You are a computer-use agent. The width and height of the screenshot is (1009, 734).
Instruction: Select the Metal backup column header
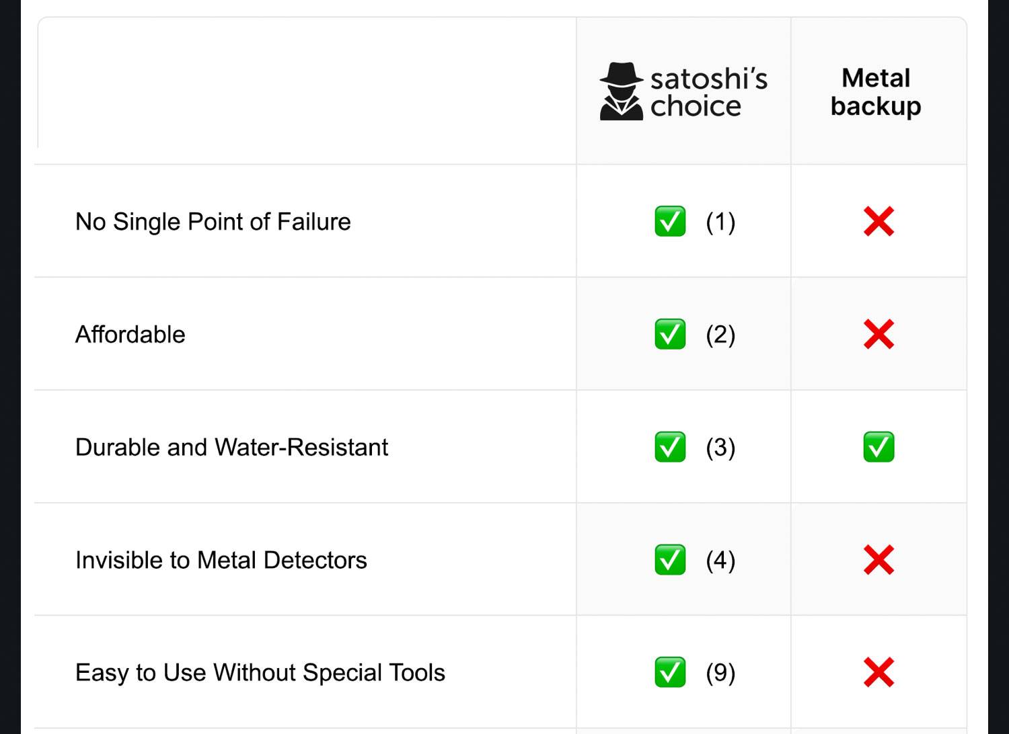[x=876, y=92]
